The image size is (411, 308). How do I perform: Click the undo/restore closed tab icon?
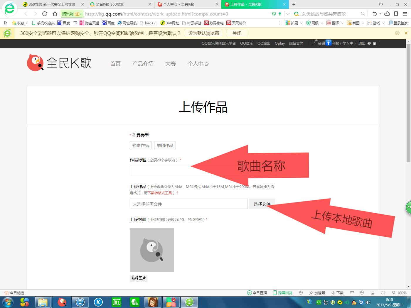(374, 14)
